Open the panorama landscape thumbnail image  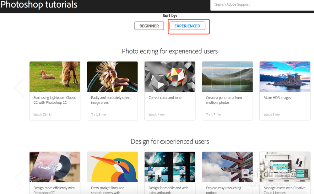[227, 77]
